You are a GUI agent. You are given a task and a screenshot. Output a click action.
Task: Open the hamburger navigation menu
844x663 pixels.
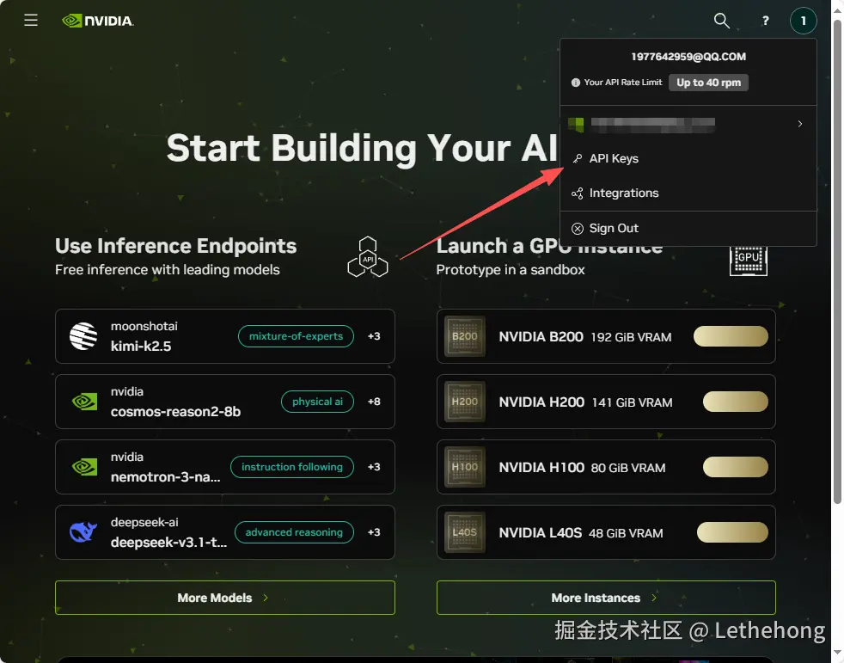pyautogui.click(x=31, y=21)
